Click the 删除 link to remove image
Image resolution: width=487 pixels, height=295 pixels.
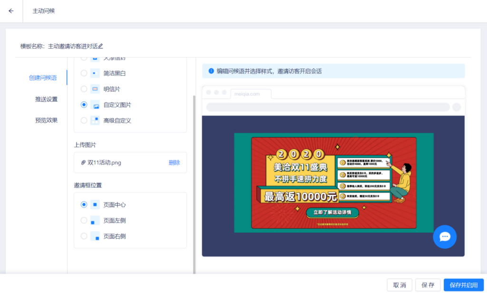174,162
